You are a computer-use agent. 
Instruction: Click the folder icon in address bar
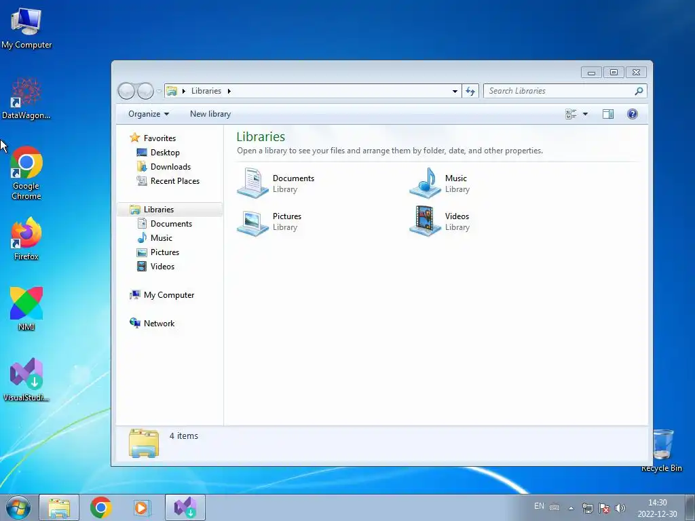point(172,91)
